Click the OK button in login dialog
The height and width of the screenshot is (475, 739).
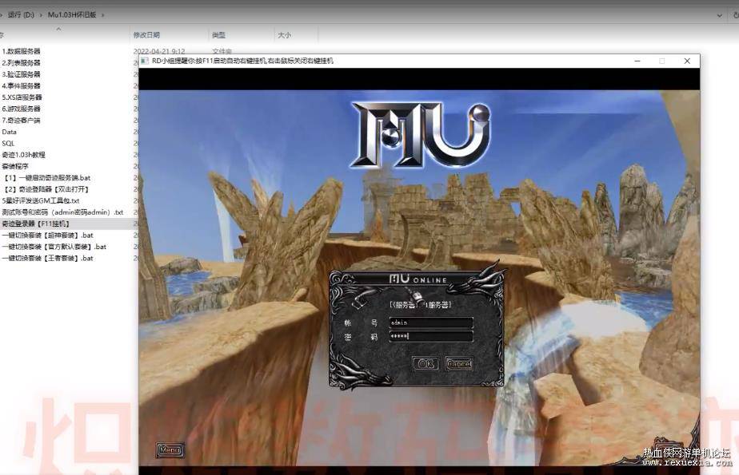[x=426, y=363]
